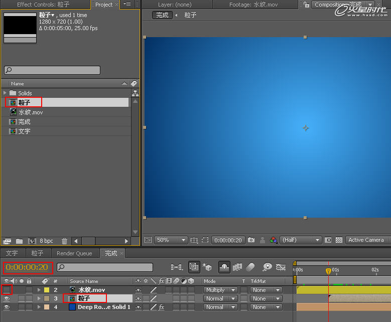Take a snapshot with the camera icon

tap(251, 240)
